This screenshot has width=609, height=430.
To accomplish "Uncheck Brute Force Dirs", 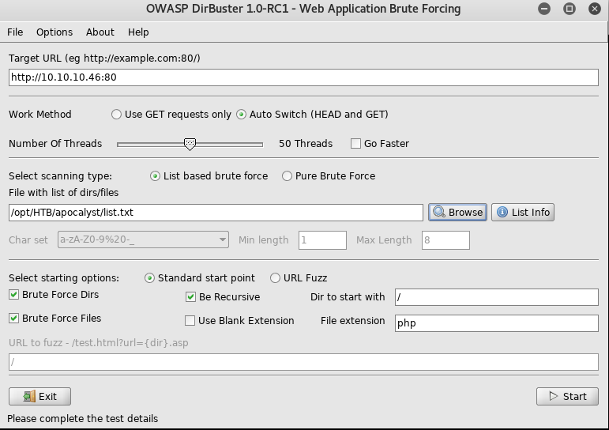I will (14, 295).
